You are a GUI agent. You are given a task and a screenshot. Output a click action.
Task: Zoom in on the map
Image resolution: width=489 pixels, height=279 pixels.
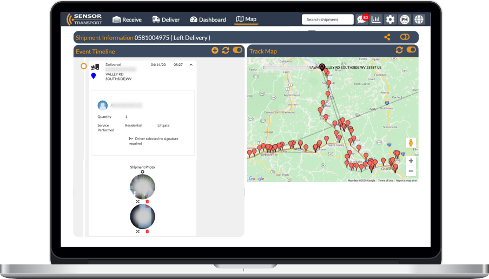(411, 161)
